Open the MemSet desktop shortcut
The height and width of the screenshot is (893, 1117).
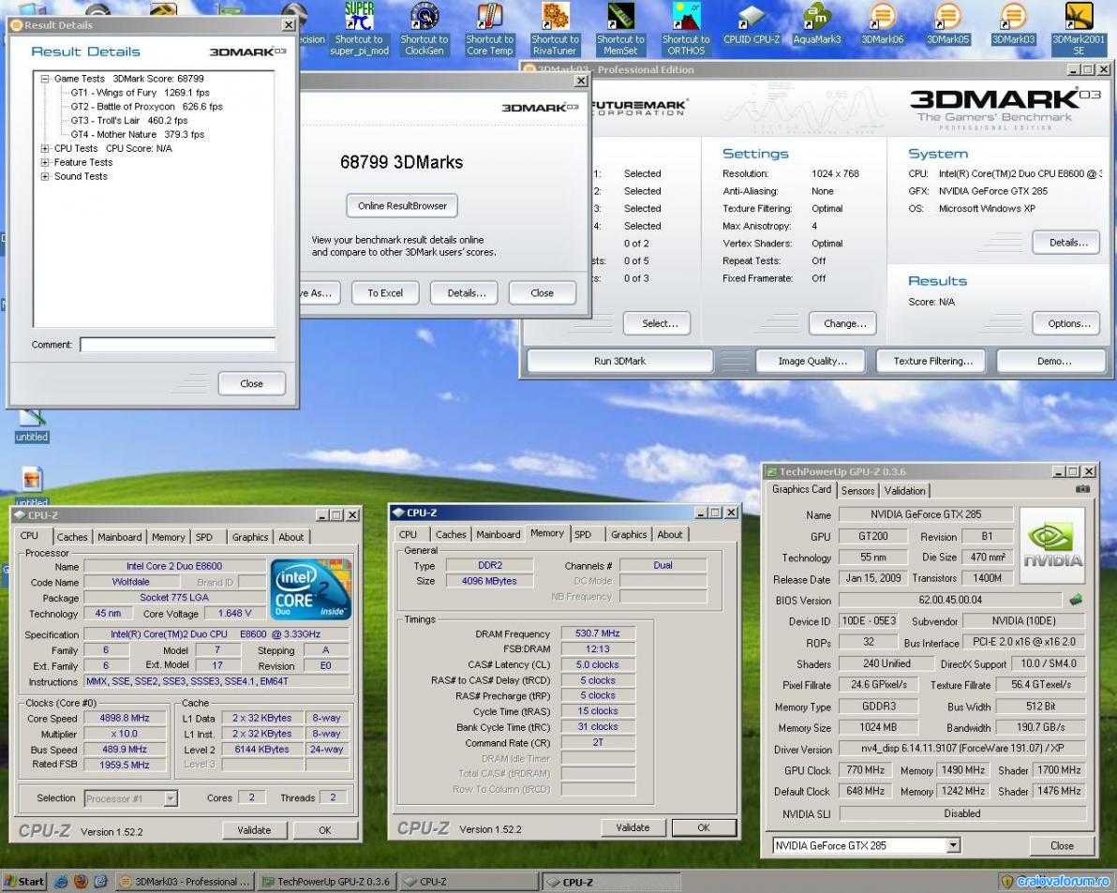620,28
